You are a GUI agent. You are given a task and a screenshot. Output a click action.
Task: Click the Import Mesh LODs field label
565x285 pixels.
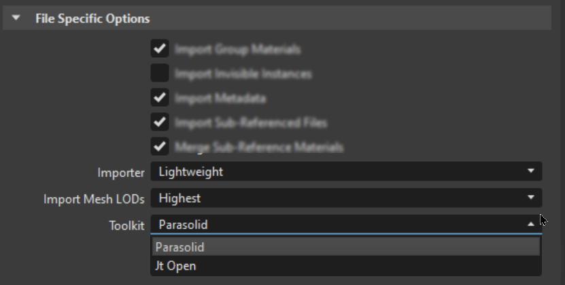(94, 199)
